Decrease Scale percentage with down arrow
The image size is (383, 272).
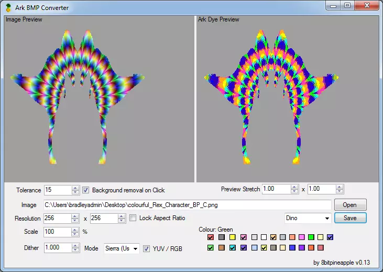(x=75, y=234)
